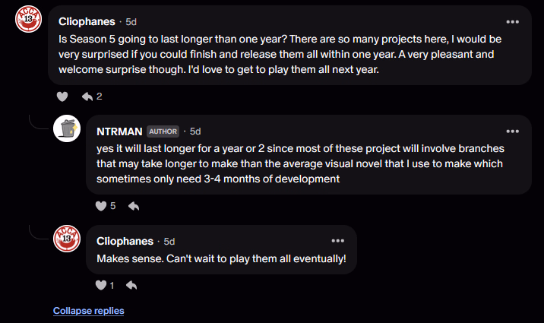544x323 pixels.
Task: Open more options on NTRMAN's comment
Action: coord(513,131)
